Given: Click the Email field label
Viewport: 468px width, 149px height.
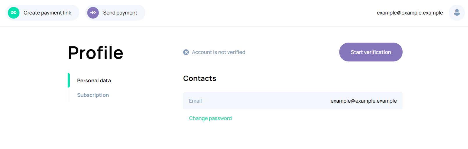Looking at the screenshot, I should [x=195, y=101].
